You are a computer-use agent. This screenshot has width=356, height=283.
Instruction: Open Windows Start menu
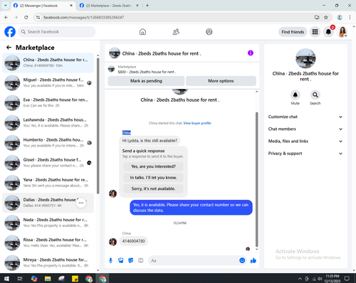tap(6, 279)
